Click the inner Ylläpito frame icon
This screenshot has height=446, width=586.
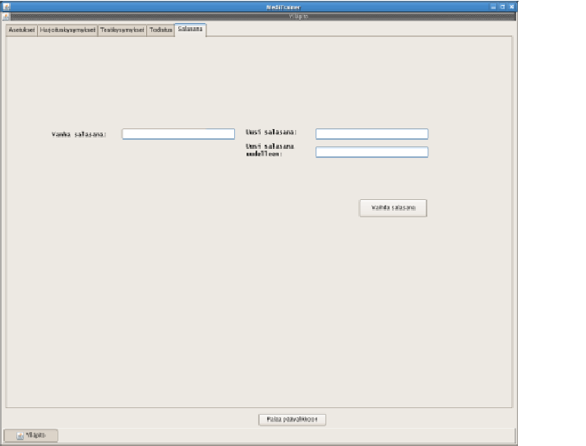tap(6, 16)
